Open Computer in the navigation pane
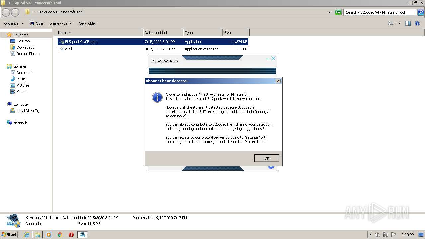The height and width of the screenshot is (239, 425). pyautogui.click(x=21, y=104)
